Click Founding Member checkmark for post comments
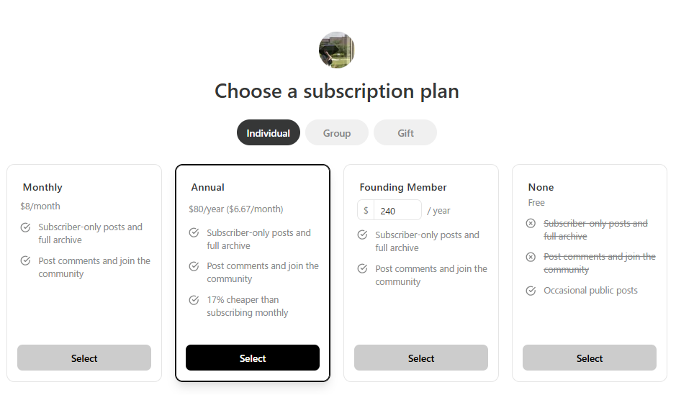 tap(362, 268)
